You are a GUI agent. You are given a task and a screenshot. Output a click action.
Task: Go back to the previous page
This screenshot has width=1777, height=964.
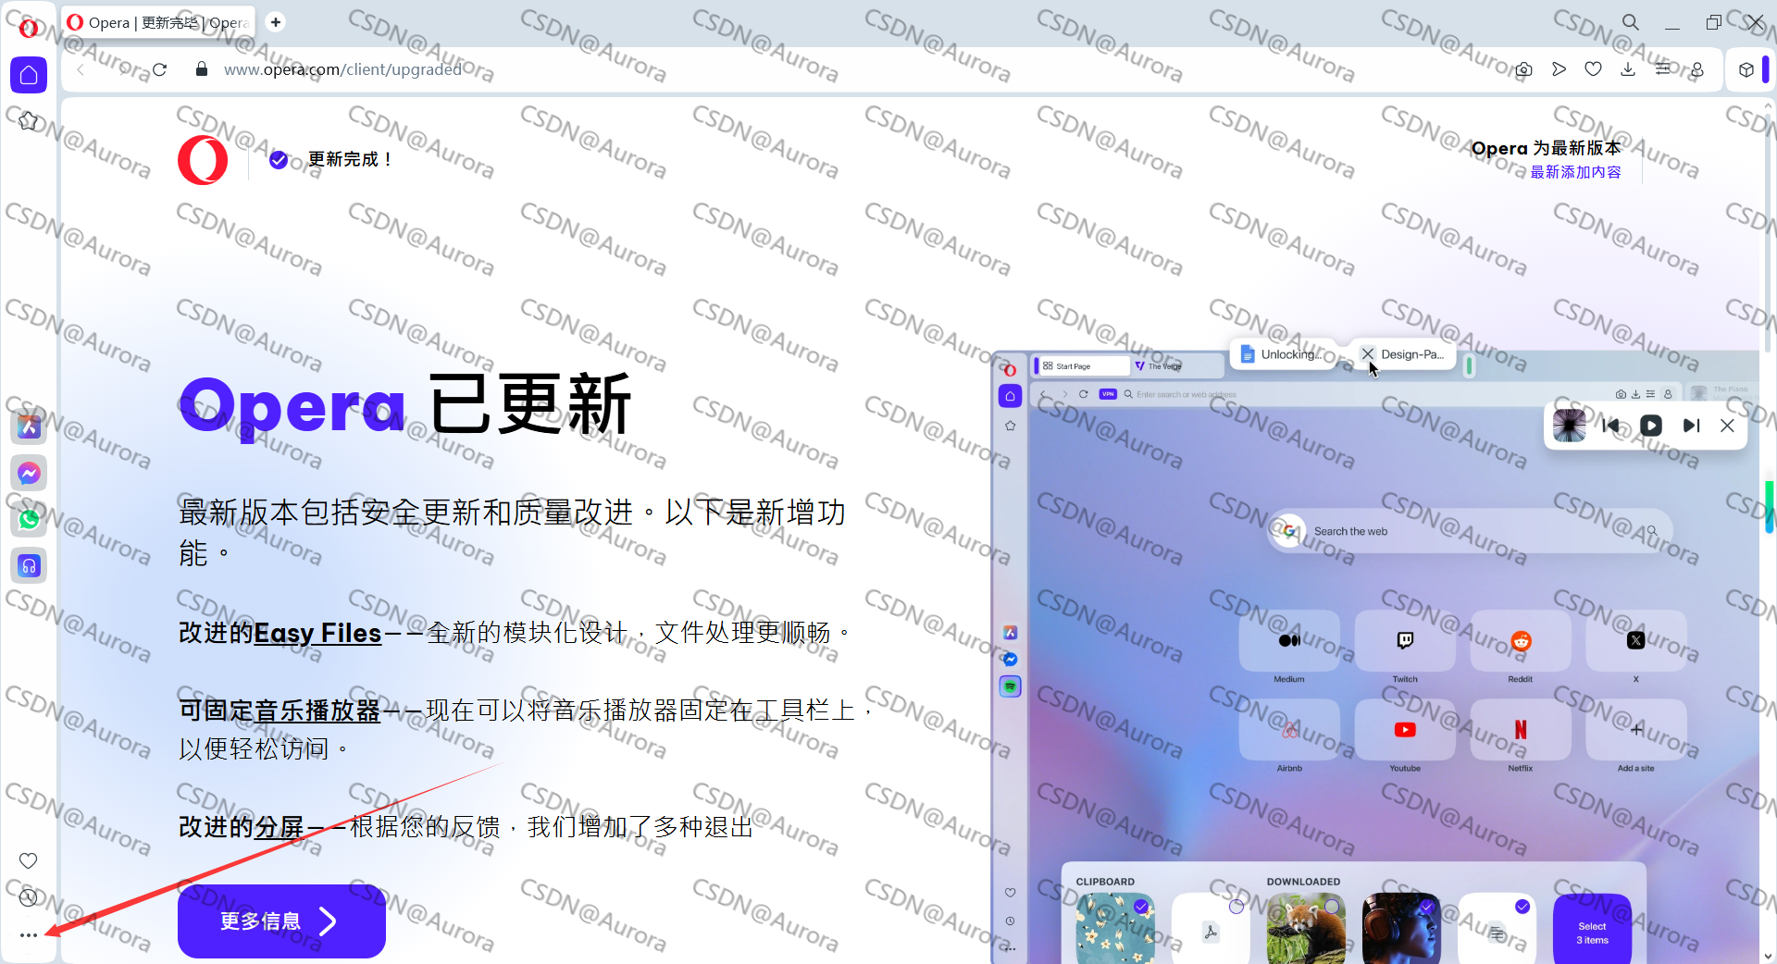(81, 69)
